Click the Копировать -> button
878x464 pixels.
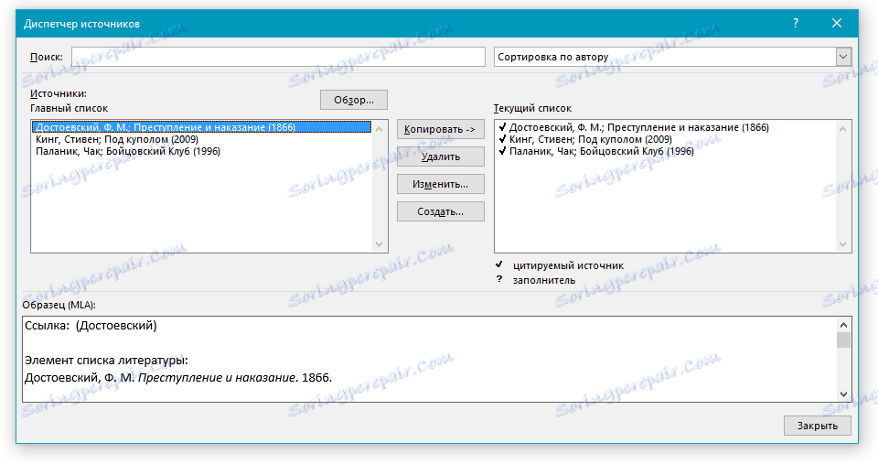pyautogui.click(x=441, y=129)
